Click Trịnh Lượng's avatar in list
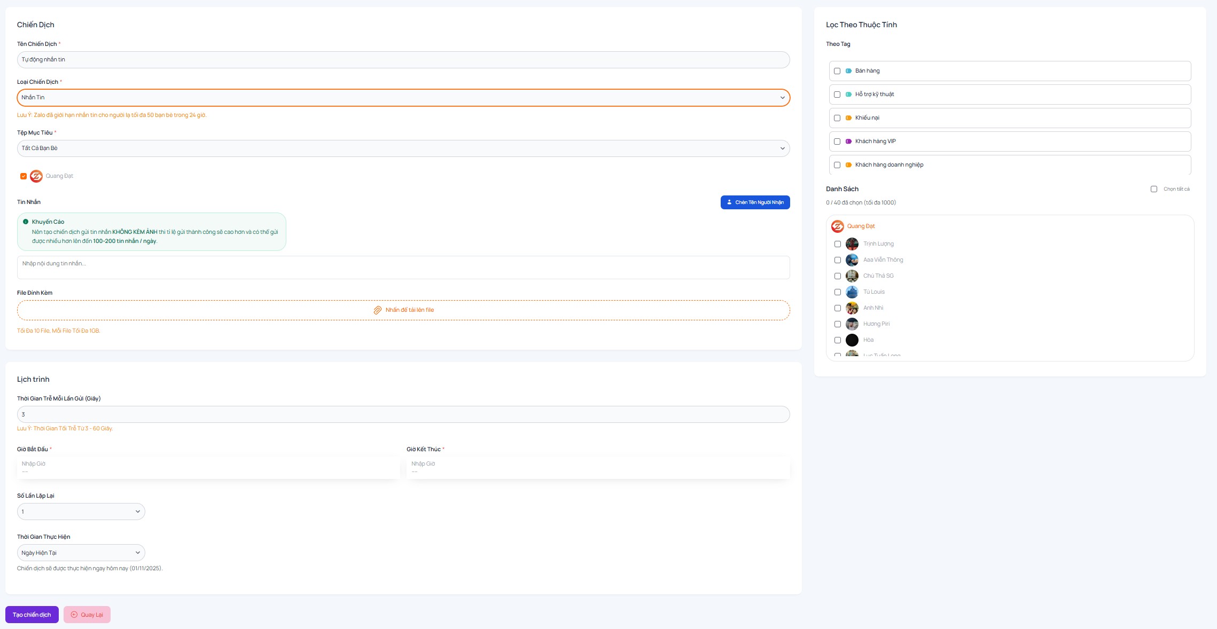This screenshot has height=629, width=1217. click(852, 244)
